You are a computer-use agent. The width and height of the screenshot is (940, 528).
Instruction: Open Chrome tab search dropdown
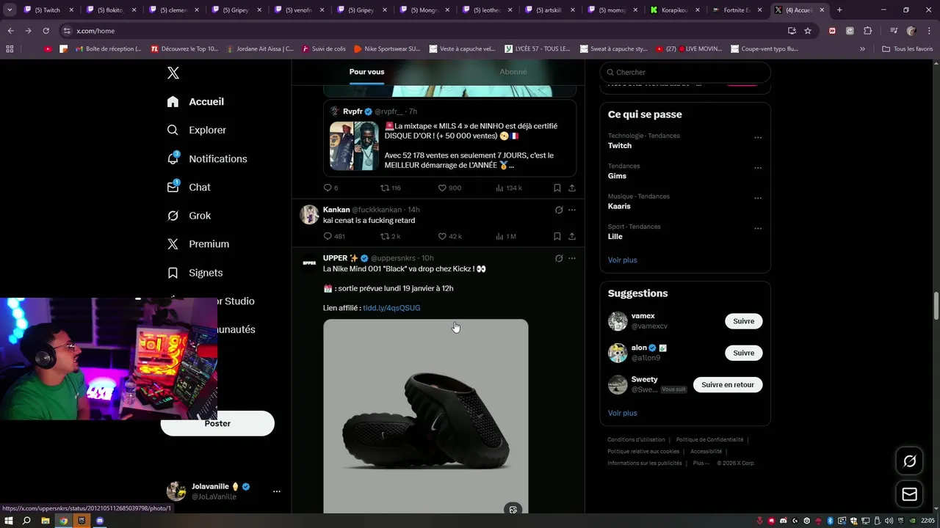point(10,10)
